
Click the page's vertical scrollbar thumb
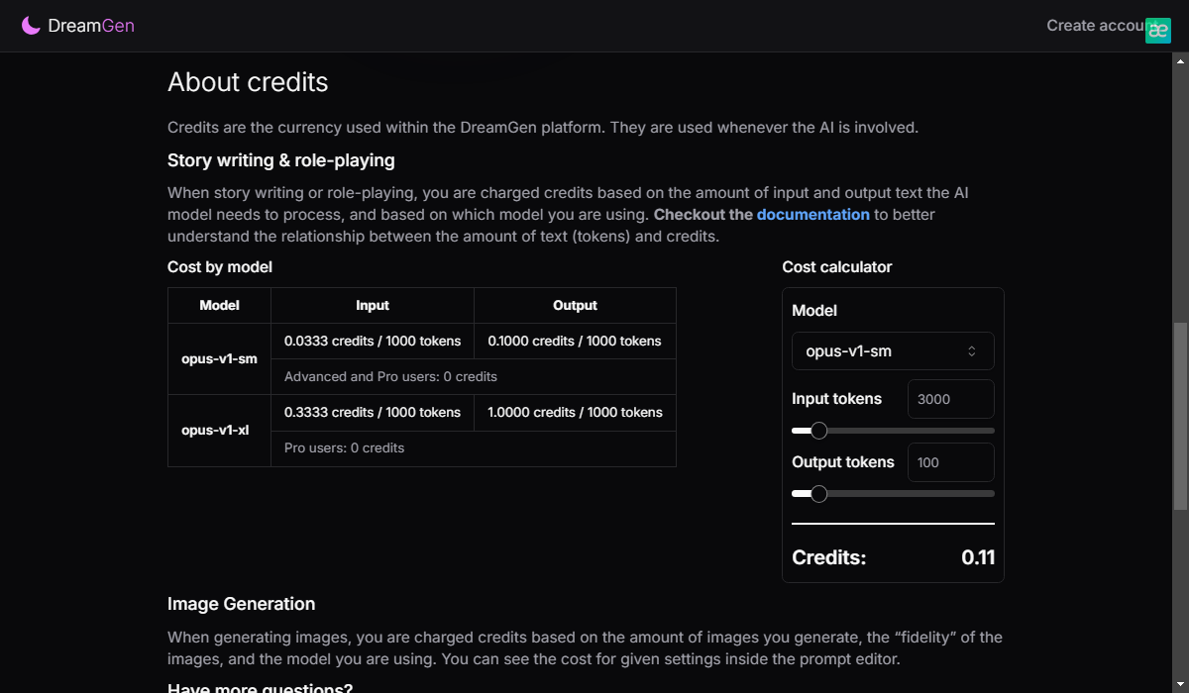[1180, 416]
